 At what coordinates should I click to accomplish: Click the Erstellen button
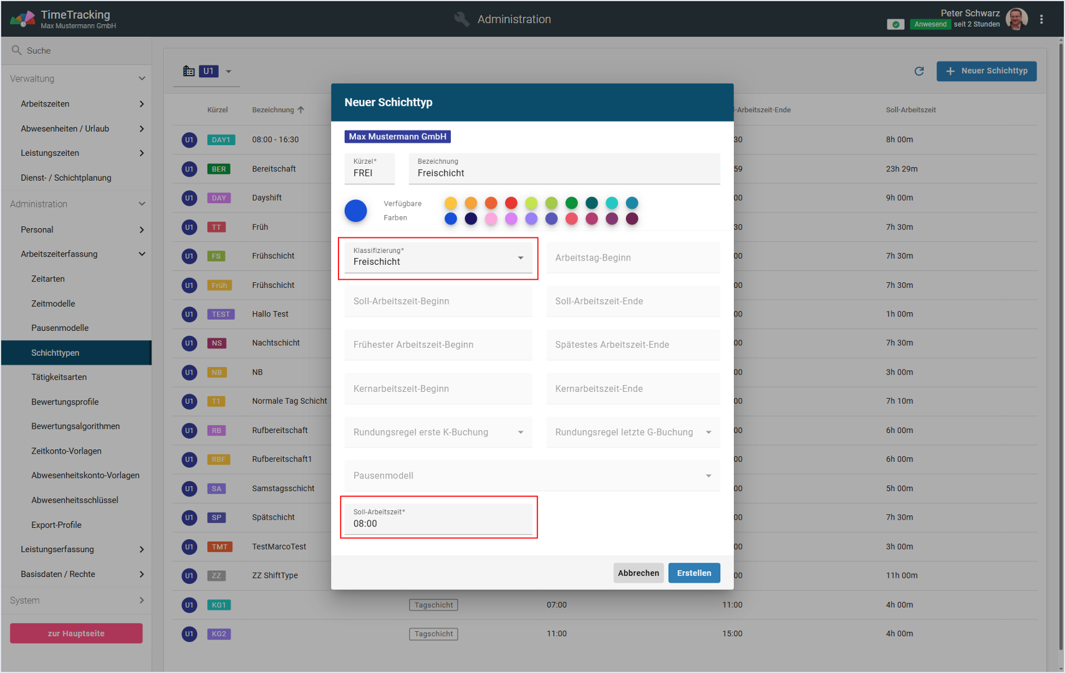pyautogui.click(x=693, y=573)
